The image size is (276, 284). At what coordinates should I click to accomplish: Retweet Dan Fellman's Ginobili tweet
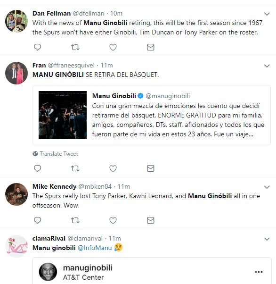pyautogui.click(x=75, y=47)
